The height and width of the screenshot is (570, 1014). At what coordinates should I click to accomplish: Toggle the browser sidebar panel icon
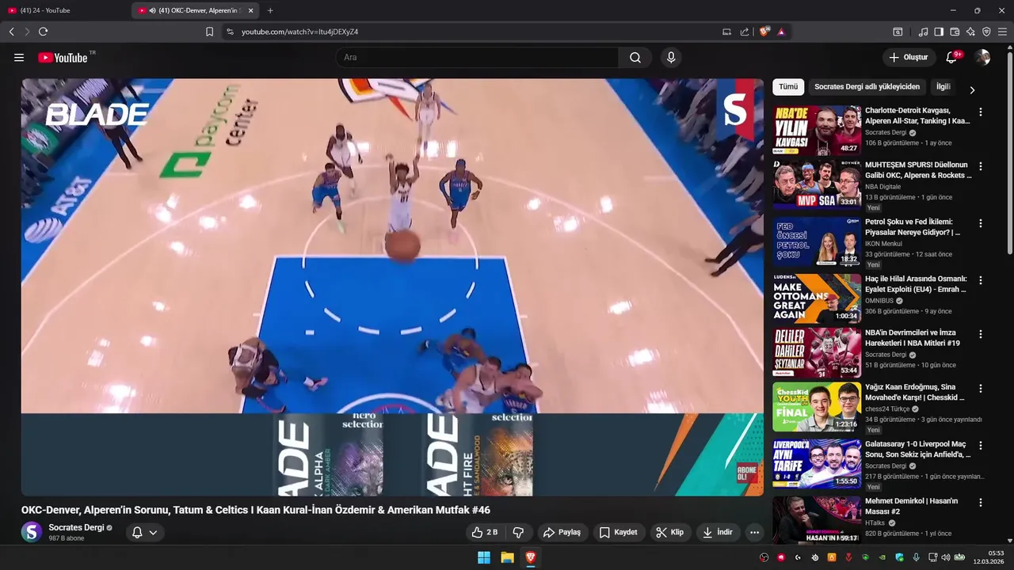tap(939, 32)
